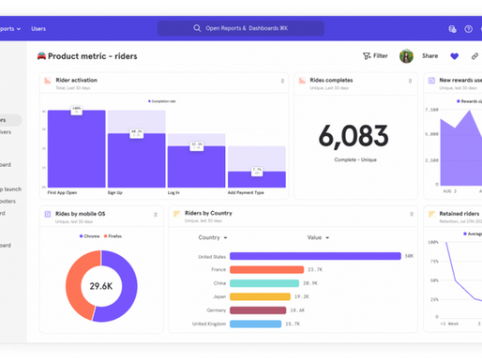Click the Germany maroon bar
This screenshot has height=362, width=482.
258,310
